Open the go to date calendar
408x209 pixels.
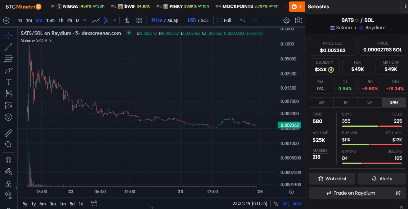(x=94, y=203)
